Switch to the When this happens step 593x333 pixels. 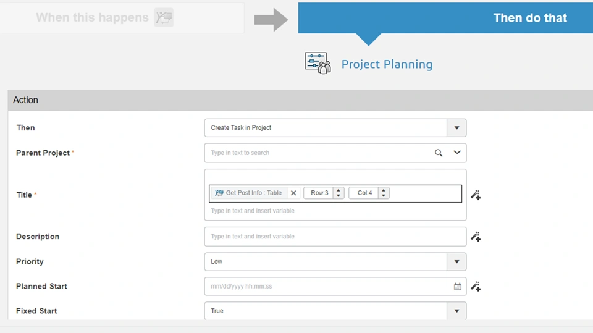coord(93,18)
